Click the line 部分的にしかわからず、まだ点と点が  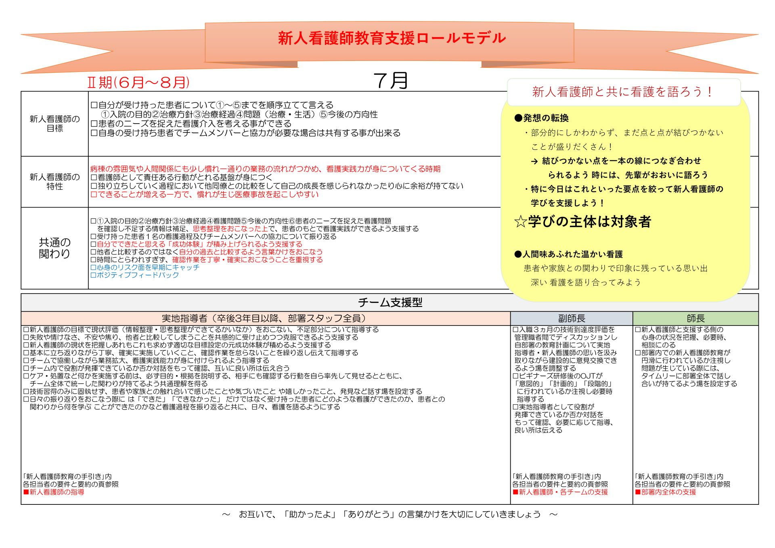point(623,132)
